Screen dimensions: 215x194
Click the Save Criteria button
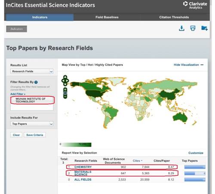pyautogui.click(x=35, y=135)
